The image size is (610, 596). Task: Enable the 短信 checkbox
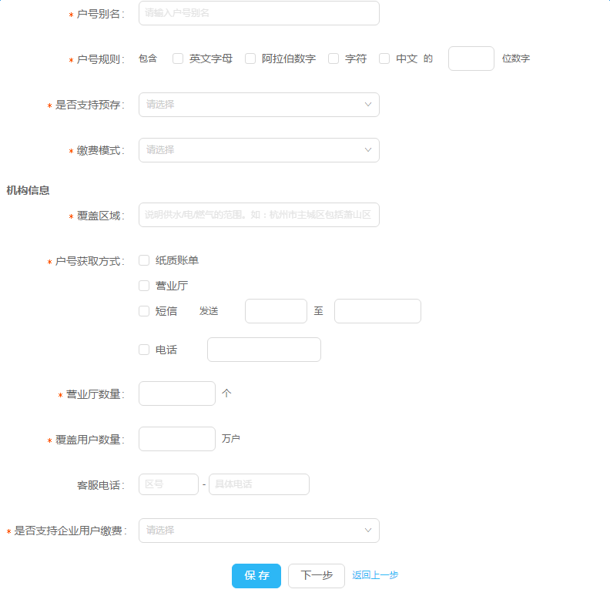[x=144, y=311]
